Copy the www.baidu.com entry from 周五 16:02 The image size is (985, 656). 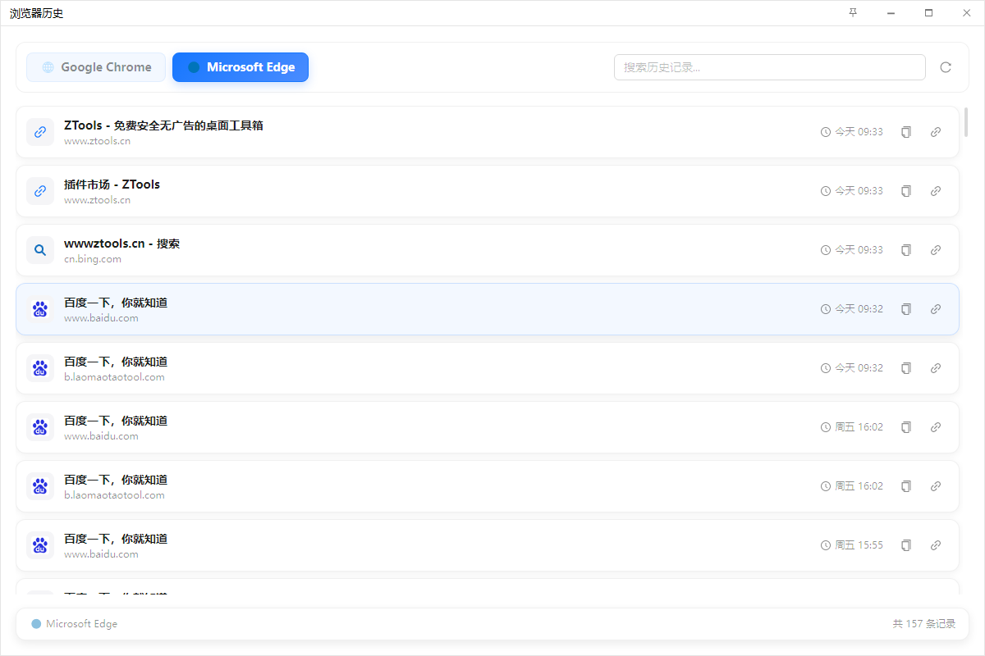pyautogui.click(x=906, y=427)
